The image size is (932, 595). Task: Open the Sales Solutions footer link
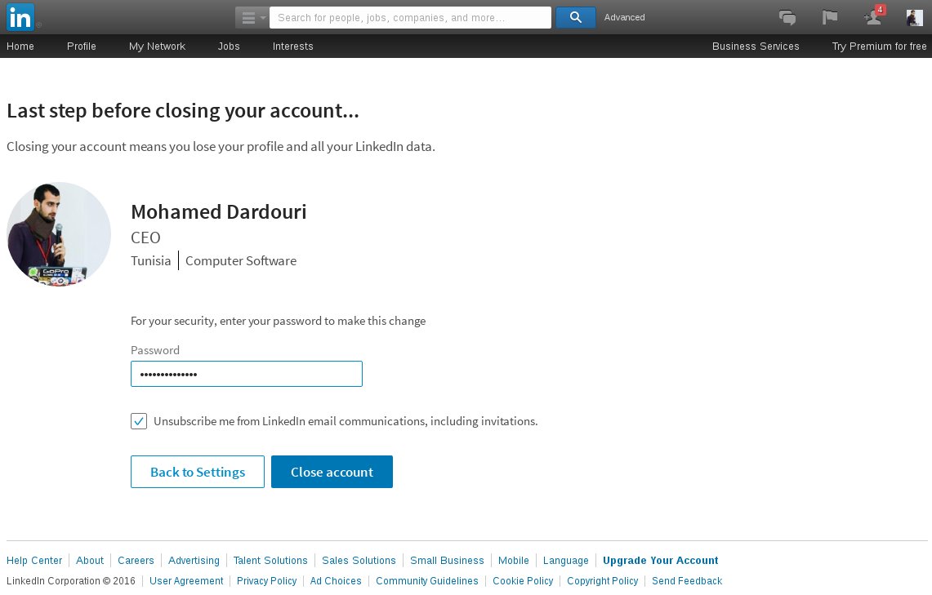coord(359,561)
